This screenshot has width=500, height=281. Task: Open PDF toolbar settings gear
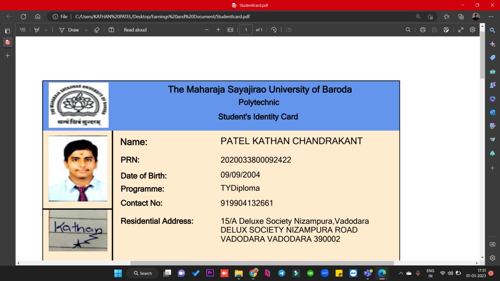pyautogui.click(x=472, y=30)
